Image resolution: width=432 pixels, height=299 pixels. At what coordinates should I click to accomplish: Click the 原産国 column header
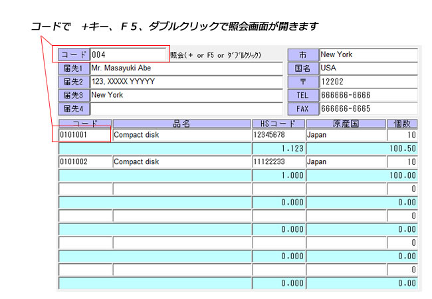(x=346, y=124)
